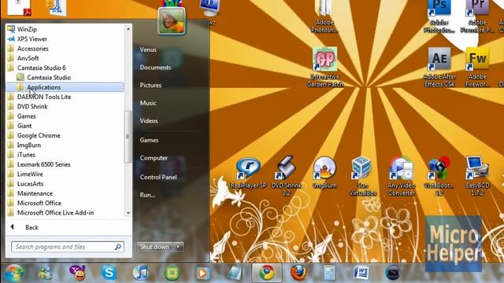
Task: Select the DVD Shrink 3.2 desktop shortcut
Action: pos(286,176)
